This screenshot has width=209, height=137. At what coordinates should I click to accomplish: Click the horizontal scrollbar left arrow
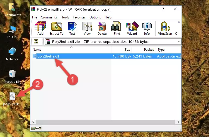click(33, 122)
